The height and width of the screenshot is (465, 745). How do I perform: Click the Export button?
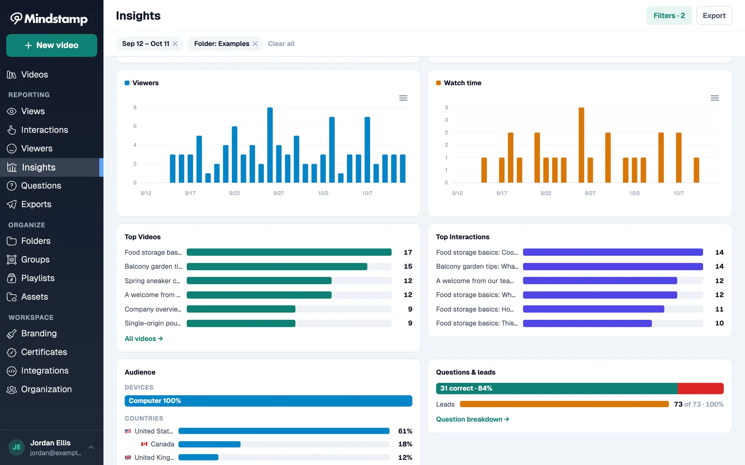(x=714, y=16)
